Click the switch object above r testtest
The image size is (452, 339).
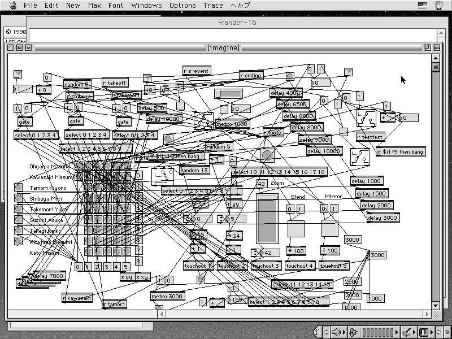(x=366, y=118)
